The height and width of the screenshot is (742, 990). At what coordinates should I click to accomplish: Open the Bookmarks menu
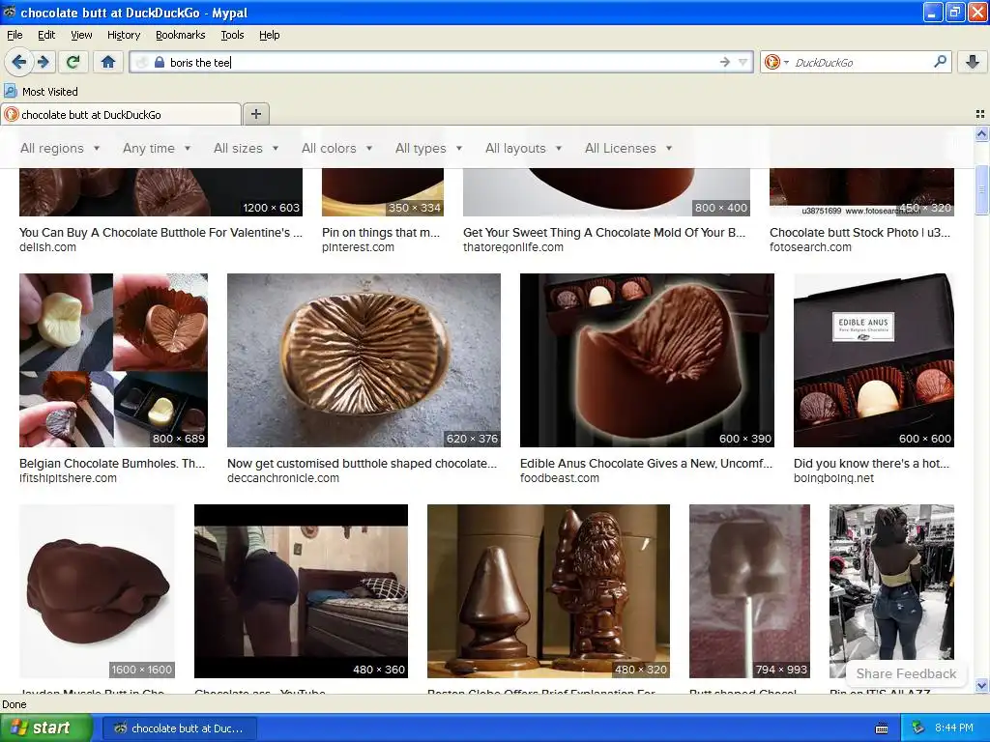(x=181, y=35)
